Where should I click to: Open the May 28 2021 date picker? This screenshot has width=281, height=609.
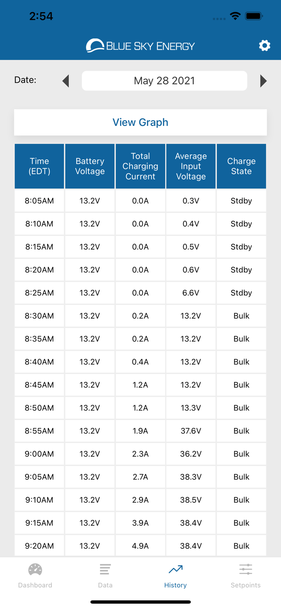[164, 81]
